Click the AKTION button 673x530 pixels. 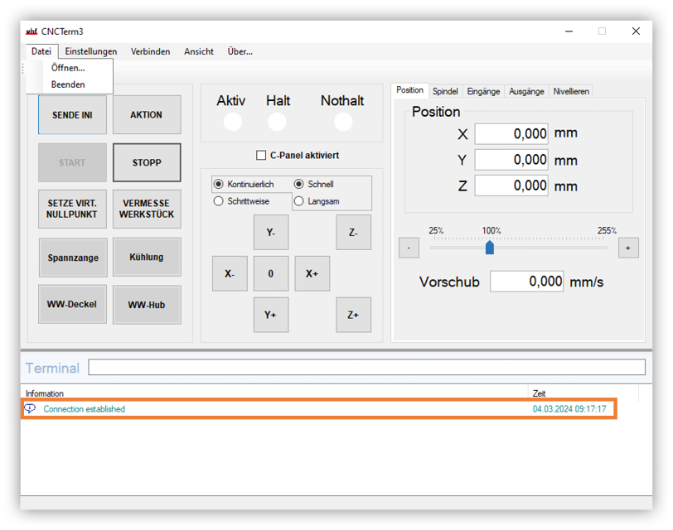pos(147,115)
